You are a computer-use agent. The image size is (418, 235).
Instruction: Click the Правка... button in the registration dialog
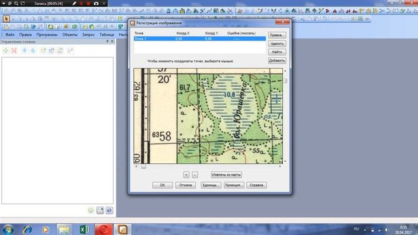pos(277,35)
